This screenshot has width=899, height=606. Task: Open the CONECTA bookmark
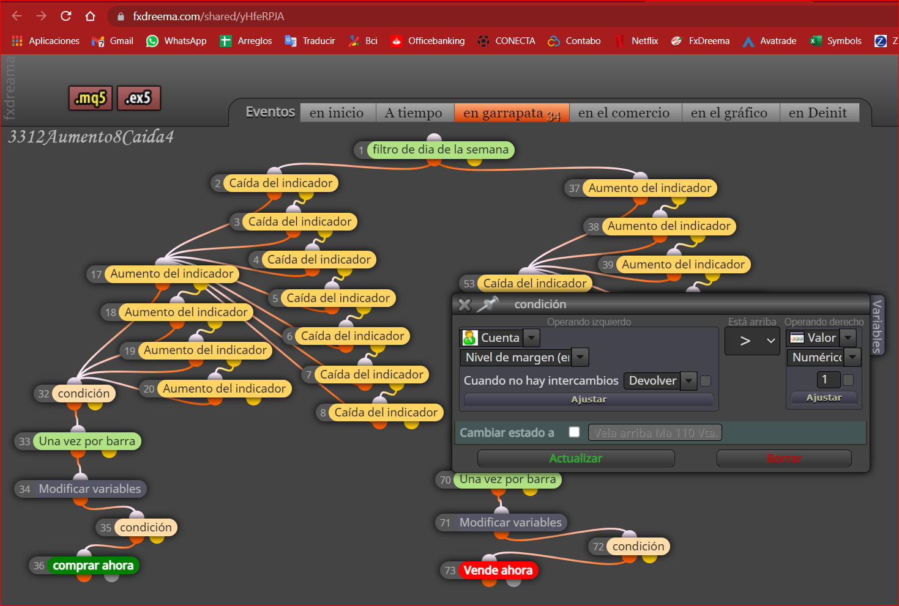click(x=506, y=41)
